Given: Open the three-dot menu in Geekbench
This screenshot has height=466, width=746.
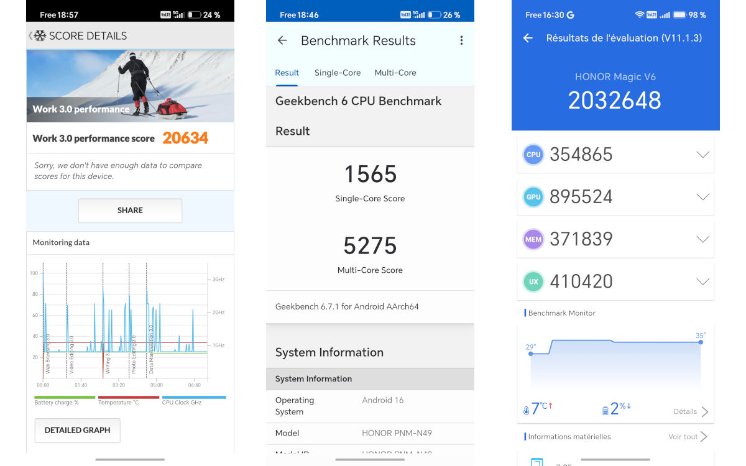Looking at the screenshot, I should tap(461, 40).
